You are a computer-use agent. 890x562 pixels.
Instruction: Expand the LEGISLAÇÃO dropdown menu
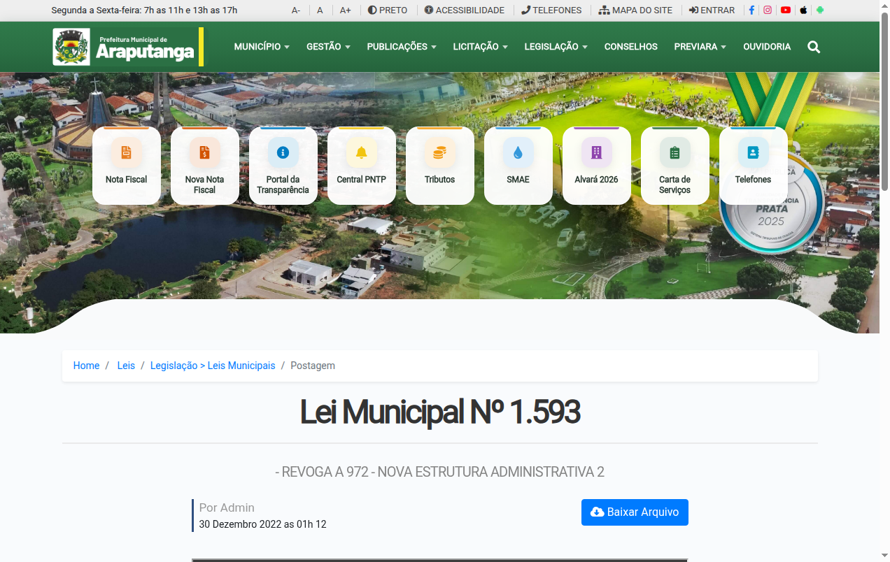click(556, 47)
